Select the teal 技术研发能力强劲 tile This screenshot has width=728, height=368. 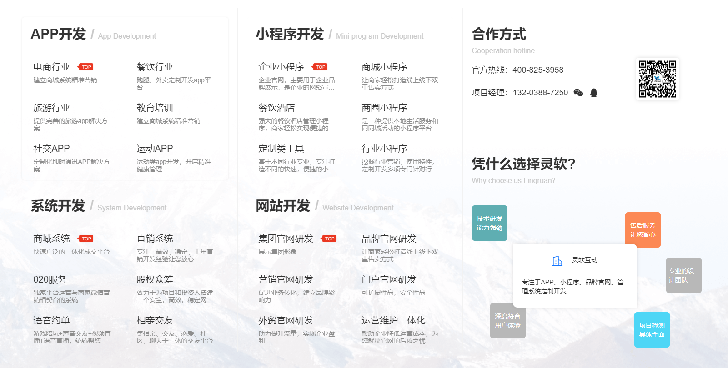click(489, 223)
